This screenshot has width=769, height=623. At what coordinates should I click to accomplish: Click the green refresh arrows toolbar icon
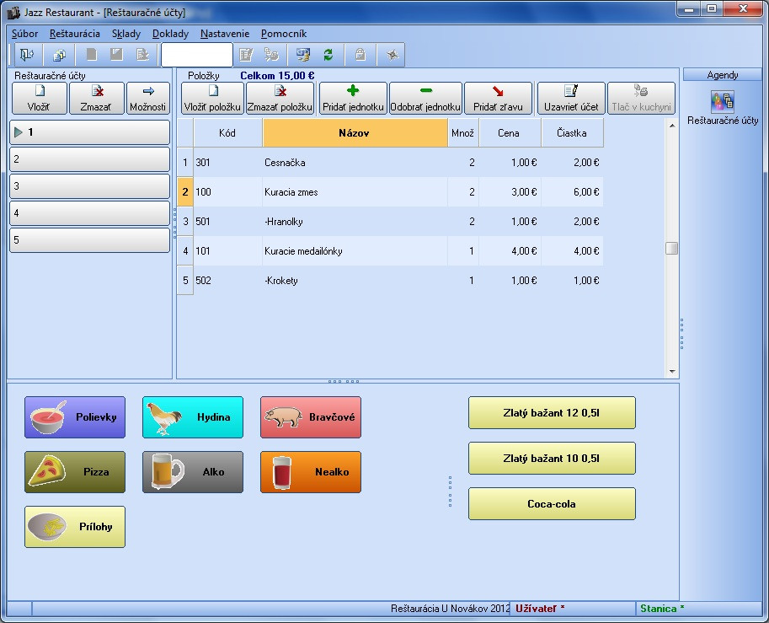click(x=328, y=55)
